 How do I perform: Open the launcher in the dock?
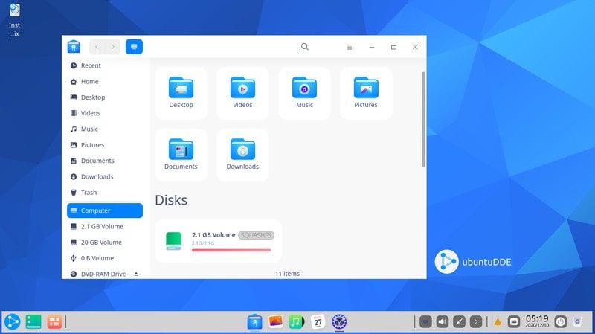tap(12, 322)
